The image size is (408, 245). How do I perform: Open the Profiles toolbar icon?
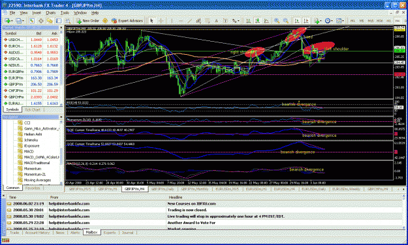coord(19,21)
